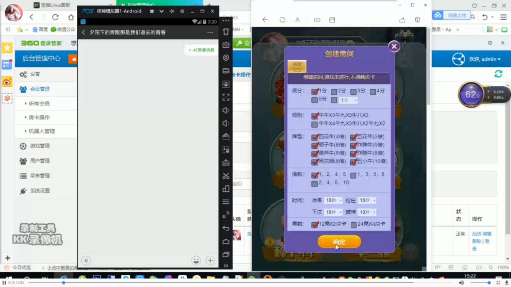Check the 5分 base score option
Viewport: 511px width, 287px height.
pyautogui.click(x=314, y=100)
